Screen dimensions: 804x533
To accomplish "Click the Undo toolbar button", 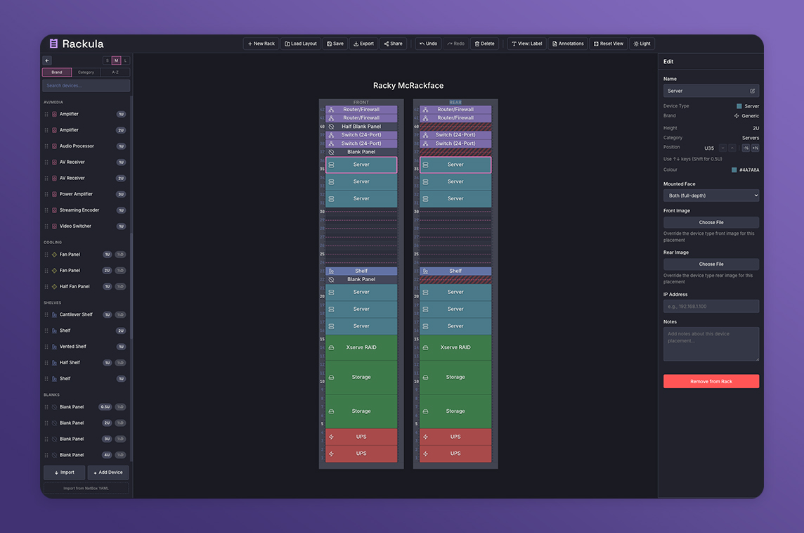I will [x=428, y=44].
